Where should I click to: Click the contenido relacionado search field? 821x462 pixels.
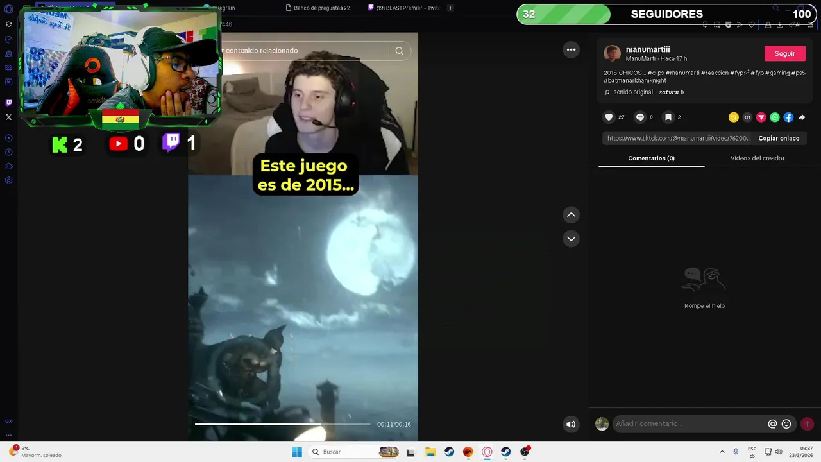tap(305, 51)
